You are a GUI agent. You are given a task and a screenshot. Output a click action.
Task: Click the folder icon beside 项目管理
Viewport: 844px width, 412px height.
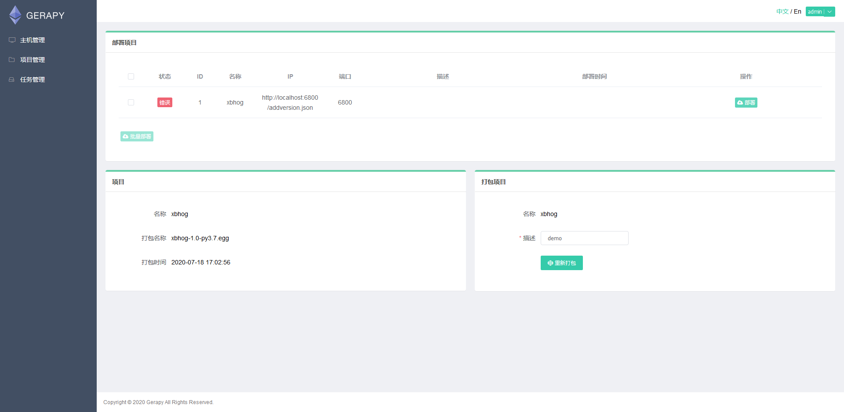[12, 60]
